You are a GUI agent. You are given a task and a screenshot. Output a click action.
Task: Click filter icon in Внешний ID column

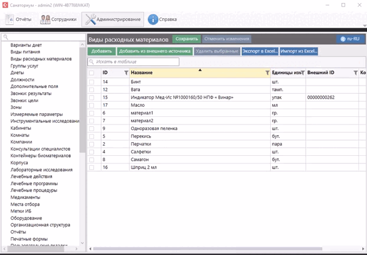[x=355, y=73]
